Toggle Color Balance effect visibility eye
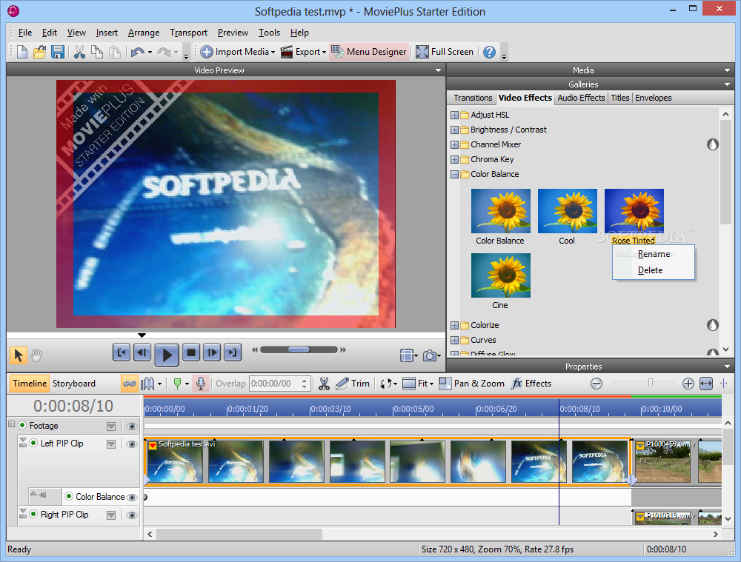The image size is (741, 562). point(132,498)
